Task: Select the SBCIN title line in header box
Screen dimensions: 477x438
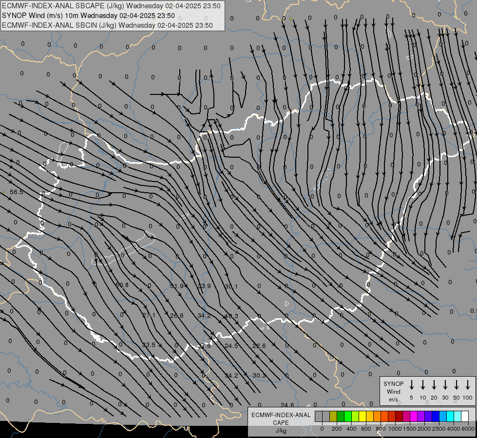Action: coord(107,25)
